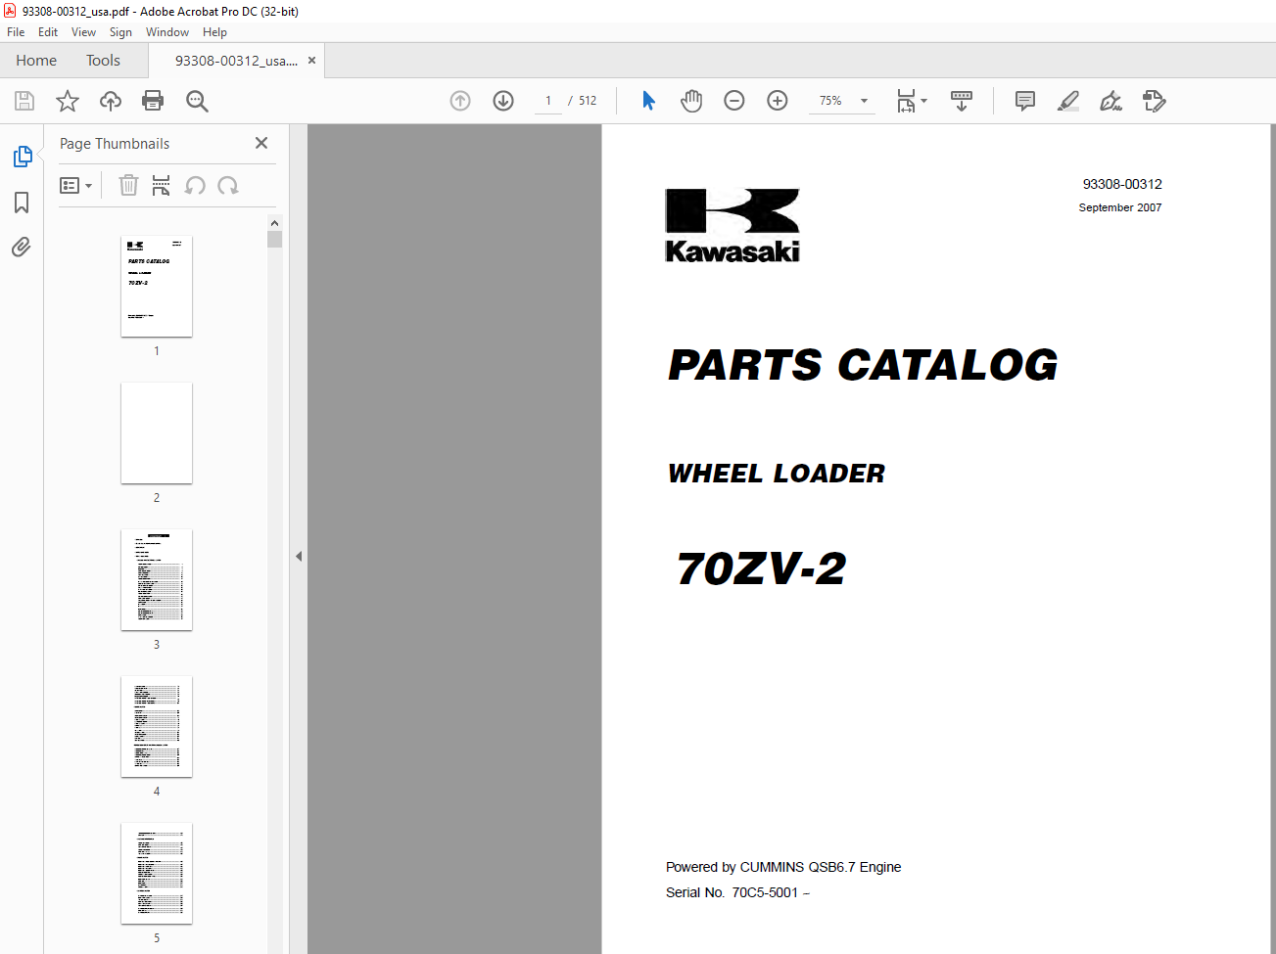Add file to starred with star icon
Viewport: 1276px width, 954px height.
point(68,101)
